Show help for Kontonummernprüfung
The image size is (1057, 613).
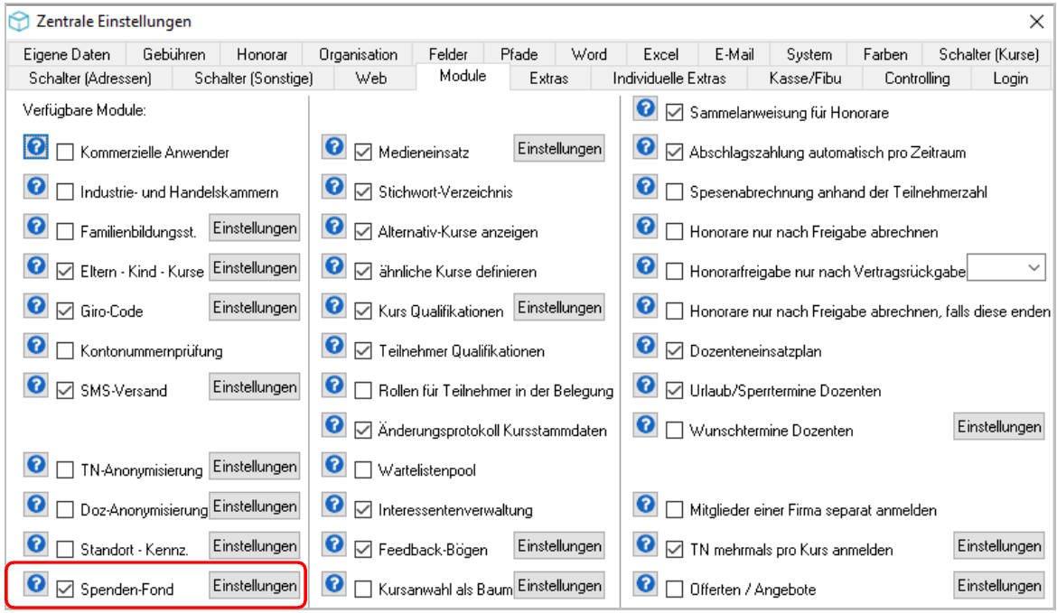[36, 346]
